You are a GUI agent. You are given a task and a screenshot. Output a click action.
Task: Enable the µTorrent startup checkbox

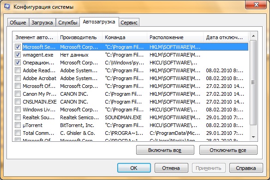click(x=18, y=125)
